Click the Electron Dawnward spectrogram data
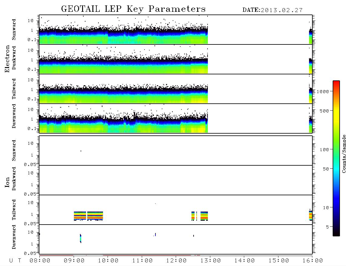The height and width of the screenshot is (266, 346). click(124, 124)
